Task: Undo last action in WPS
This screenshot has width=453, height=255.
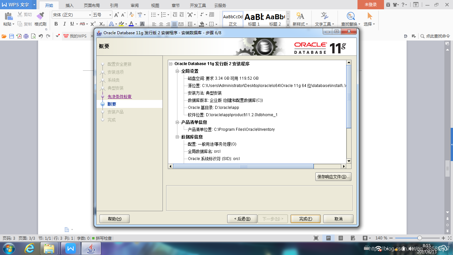Action: [40, 36]
